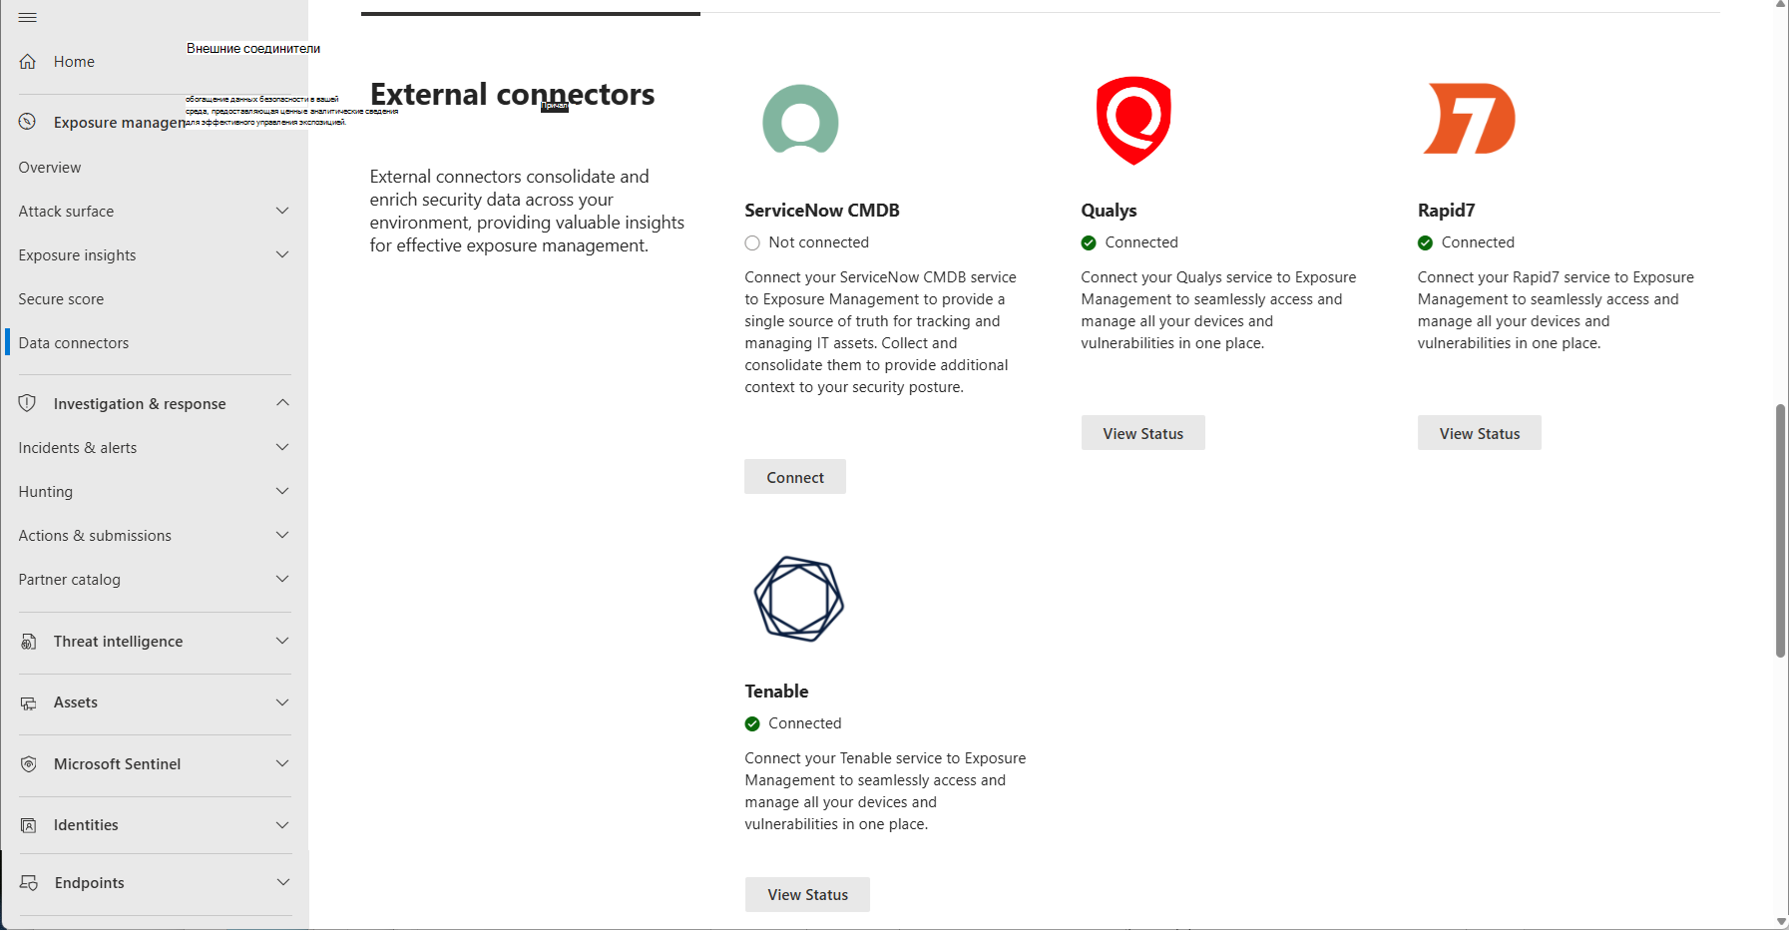
Task: Open the Data connectors page
Action: pyautogui.click(x=74, y=343)
